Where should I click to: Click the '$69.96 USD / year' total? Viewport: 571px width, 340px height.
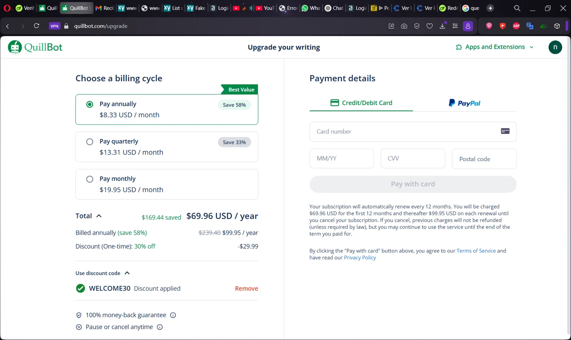[x=222, y=216]
